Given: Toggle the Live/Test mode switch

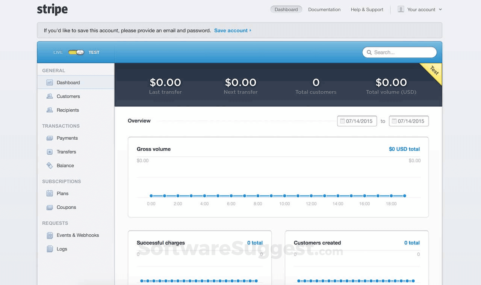Looking at the screenshot, I should [x=76, y=52].
